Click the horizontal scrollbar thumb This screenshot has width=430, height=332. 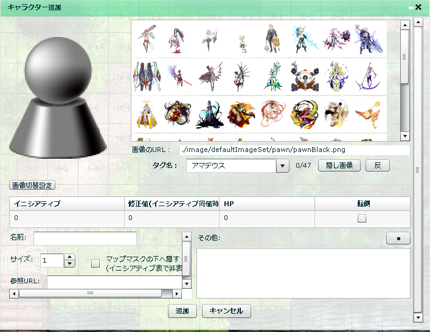click(x=90, y=293)
